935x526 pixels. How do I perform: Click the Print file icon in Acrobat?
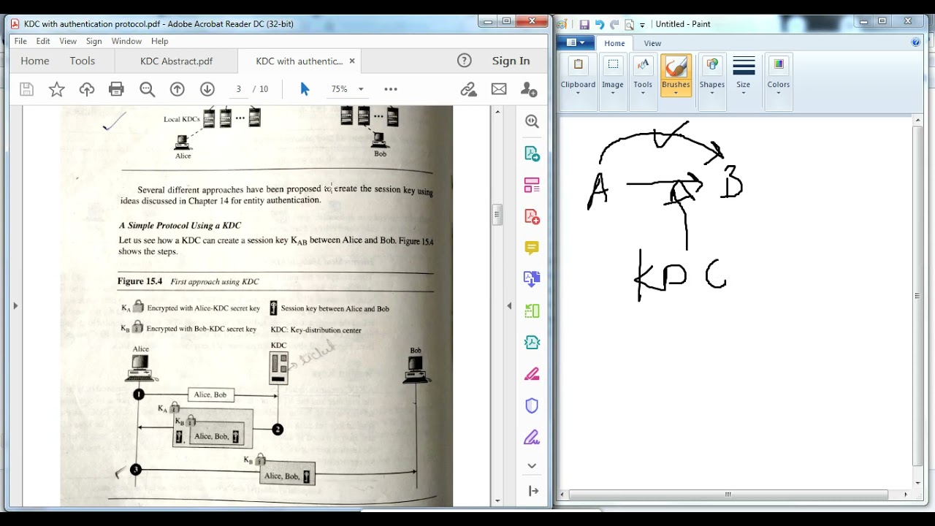pyautogui.click(x=116, y=89)
